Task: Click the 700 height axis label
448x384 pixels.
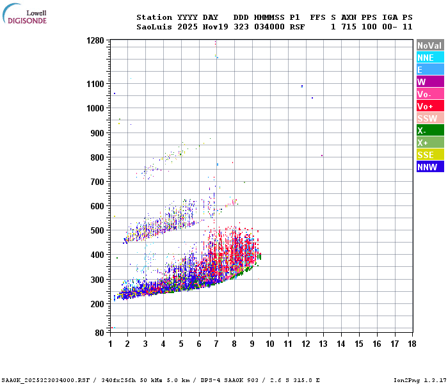Action: (x=97, y=182)
